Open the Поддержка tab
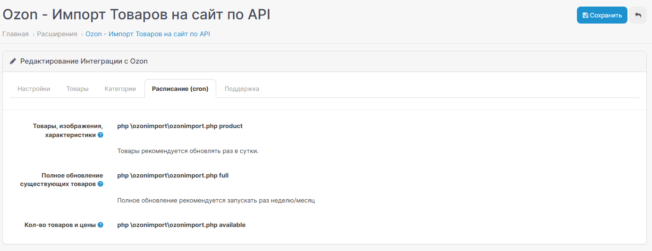Viewport: 652px width, 251px height. (242, 89)
